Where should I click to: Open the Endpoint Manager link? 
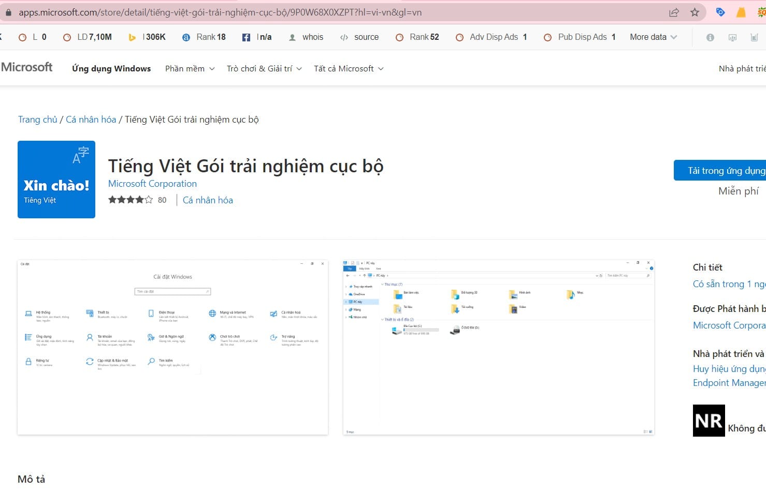click(729, 383)
